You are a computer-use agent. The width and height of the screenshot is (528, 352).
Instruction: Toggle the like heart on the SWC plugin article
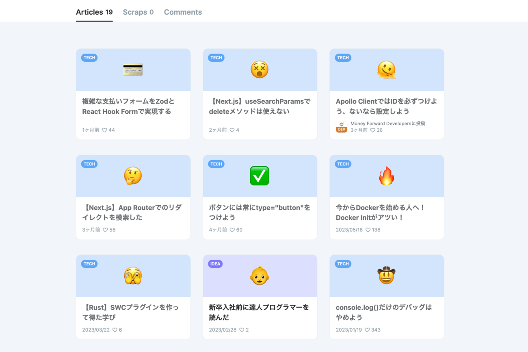tap(114, 330)
